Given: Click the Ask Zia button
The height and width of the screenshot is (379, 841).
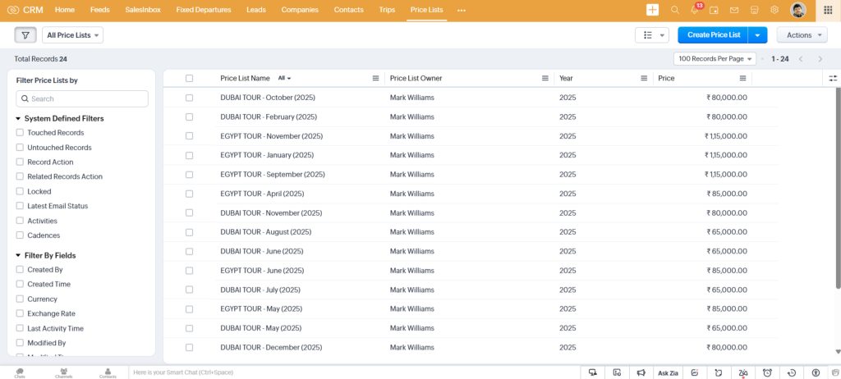Looking at the screenshot, I should tap(668, 372).
